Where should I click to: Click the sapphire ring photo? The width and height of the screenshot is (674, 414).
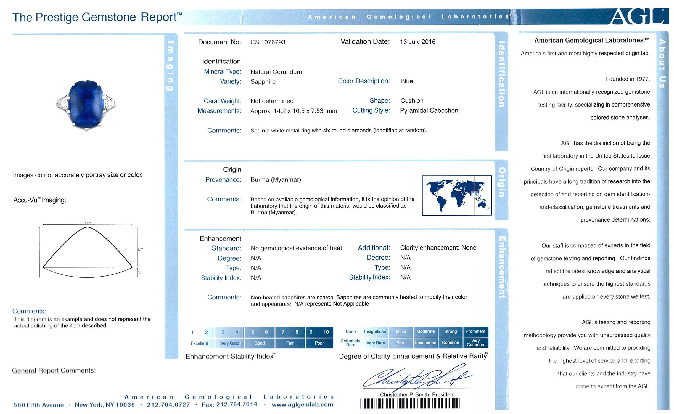[x=86, y=105]
